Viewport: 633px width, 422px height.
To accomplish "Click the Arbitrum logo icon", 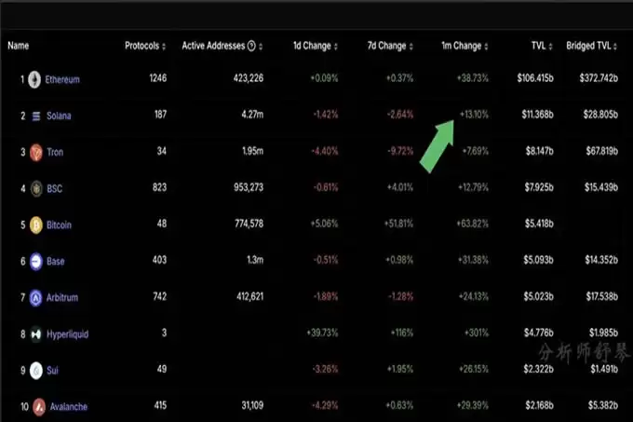I will [34, 297].
